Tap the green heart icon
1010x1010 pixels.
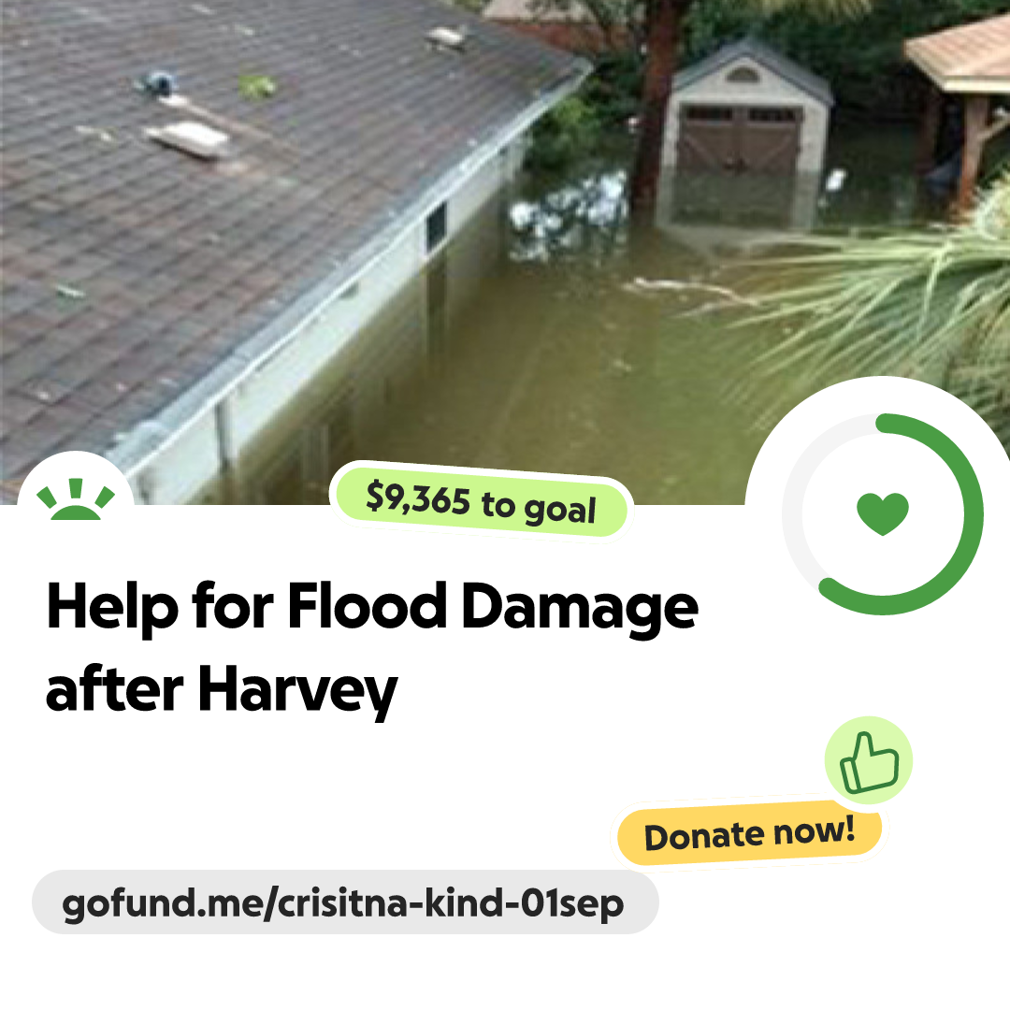883,513
